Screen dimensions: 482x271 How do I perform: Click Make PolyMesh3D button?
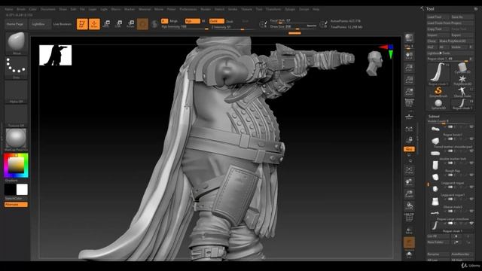point(456,41)
